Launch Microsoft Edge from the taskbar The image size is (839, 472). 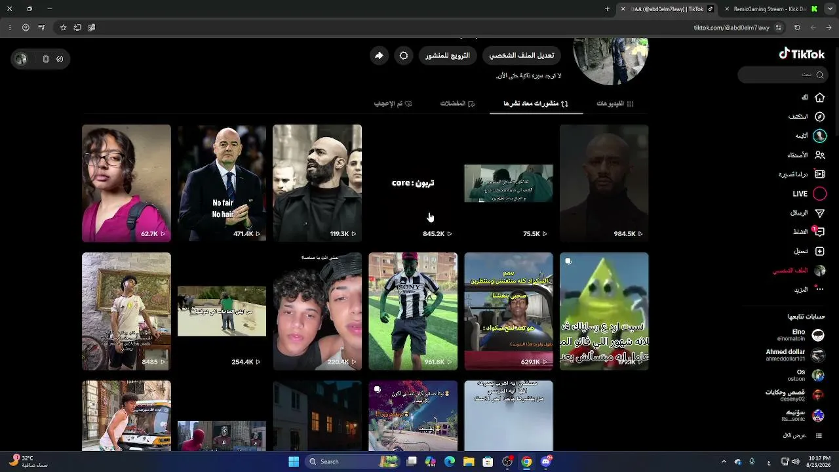point(450,462)
